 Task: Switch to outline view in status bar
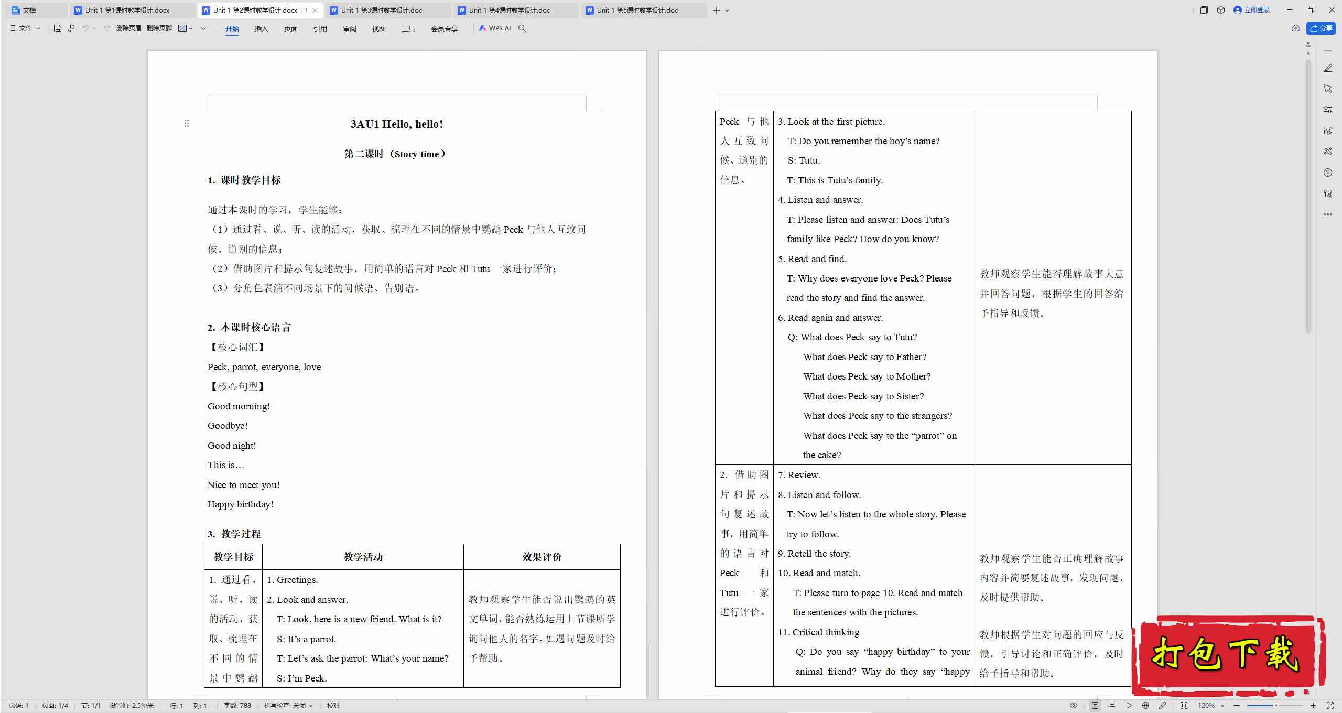[1112, 706]
